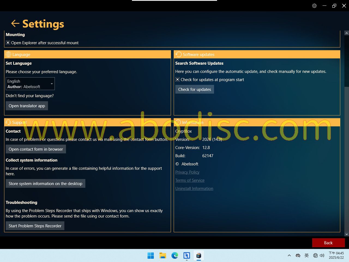Launch Microsoft Edge from the taskbar
349x262 pixels.
[x=175, y=255]
